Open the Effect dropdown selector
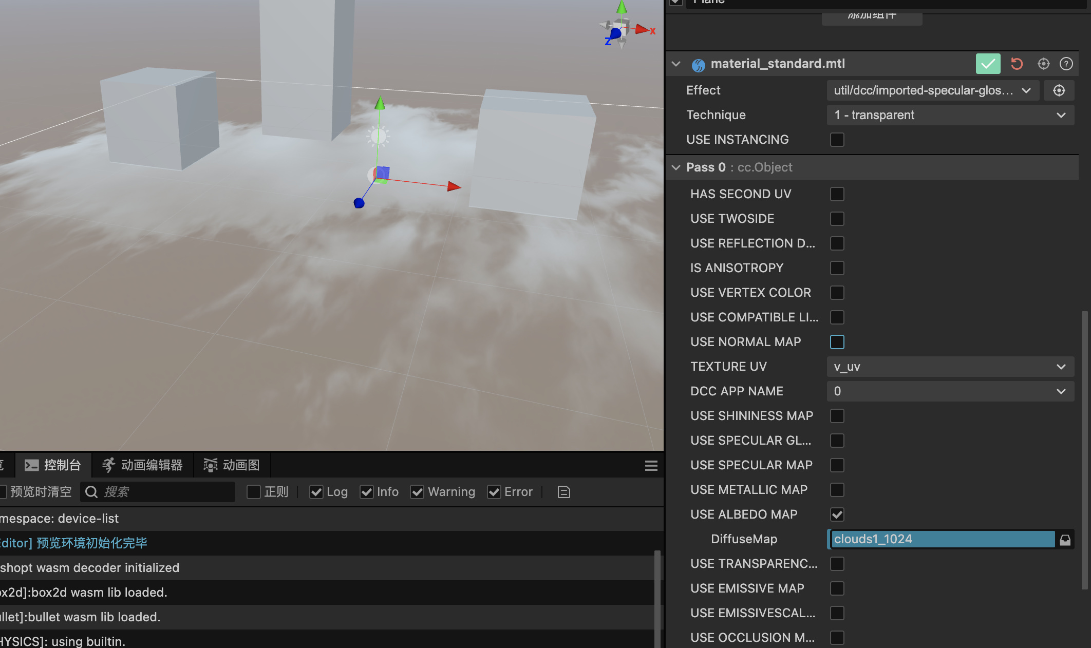The width and height of the screenshot is (1091, 648). click(x=932, y=90)
